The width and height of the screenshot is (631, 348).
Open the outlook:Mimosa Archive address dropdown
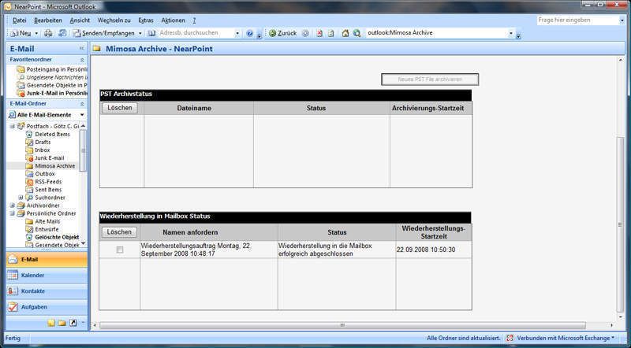pyautogui.click(x=511, y=33)
